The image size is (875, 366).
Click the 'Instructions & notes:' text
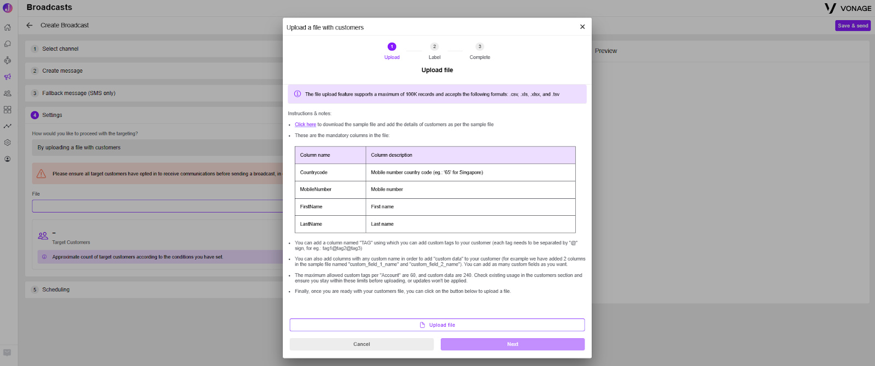pos(310,114)
